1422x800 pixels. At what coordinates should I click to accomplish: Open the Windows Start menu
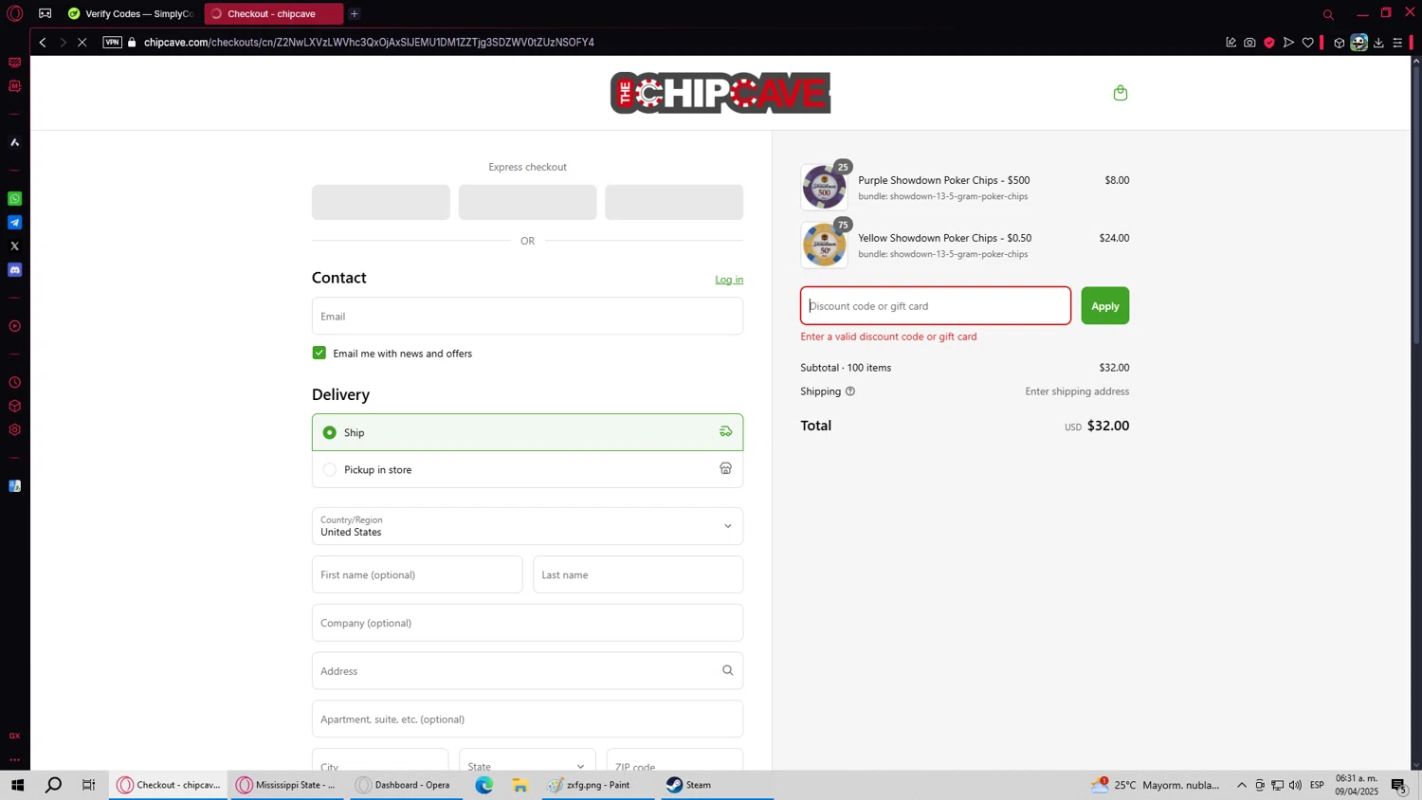click(17, 785)
